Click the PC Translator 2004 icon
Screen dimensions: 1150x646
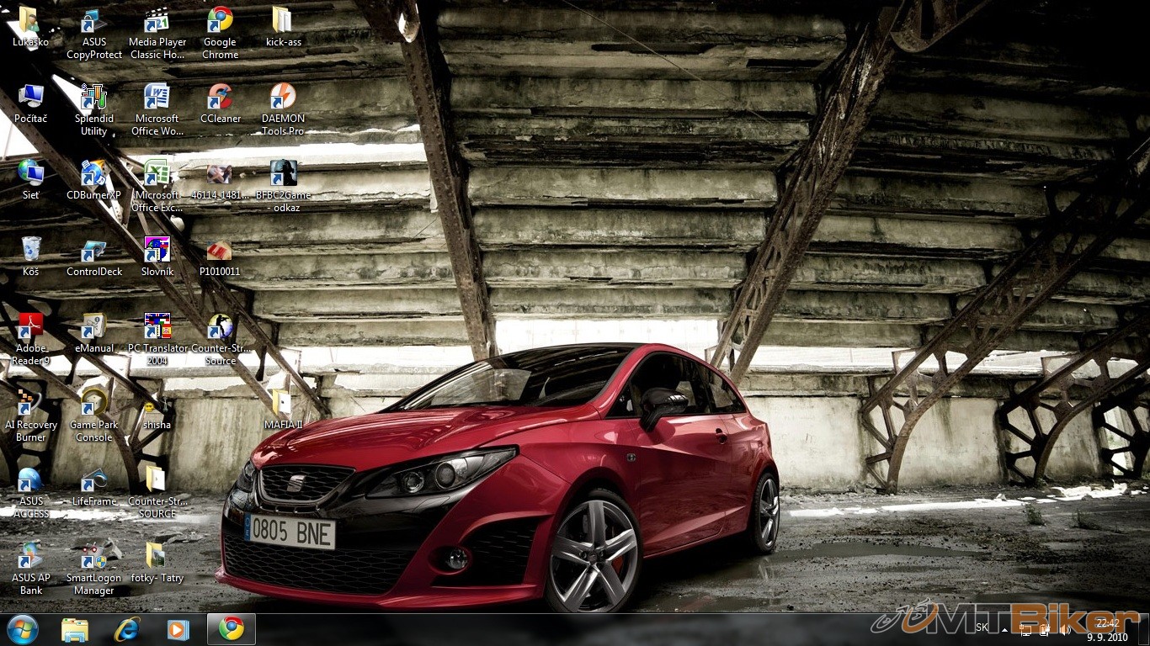point(157,328)
